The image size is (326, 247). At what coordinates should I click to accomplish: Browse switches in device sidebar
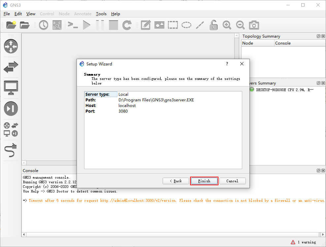[11, 67]
